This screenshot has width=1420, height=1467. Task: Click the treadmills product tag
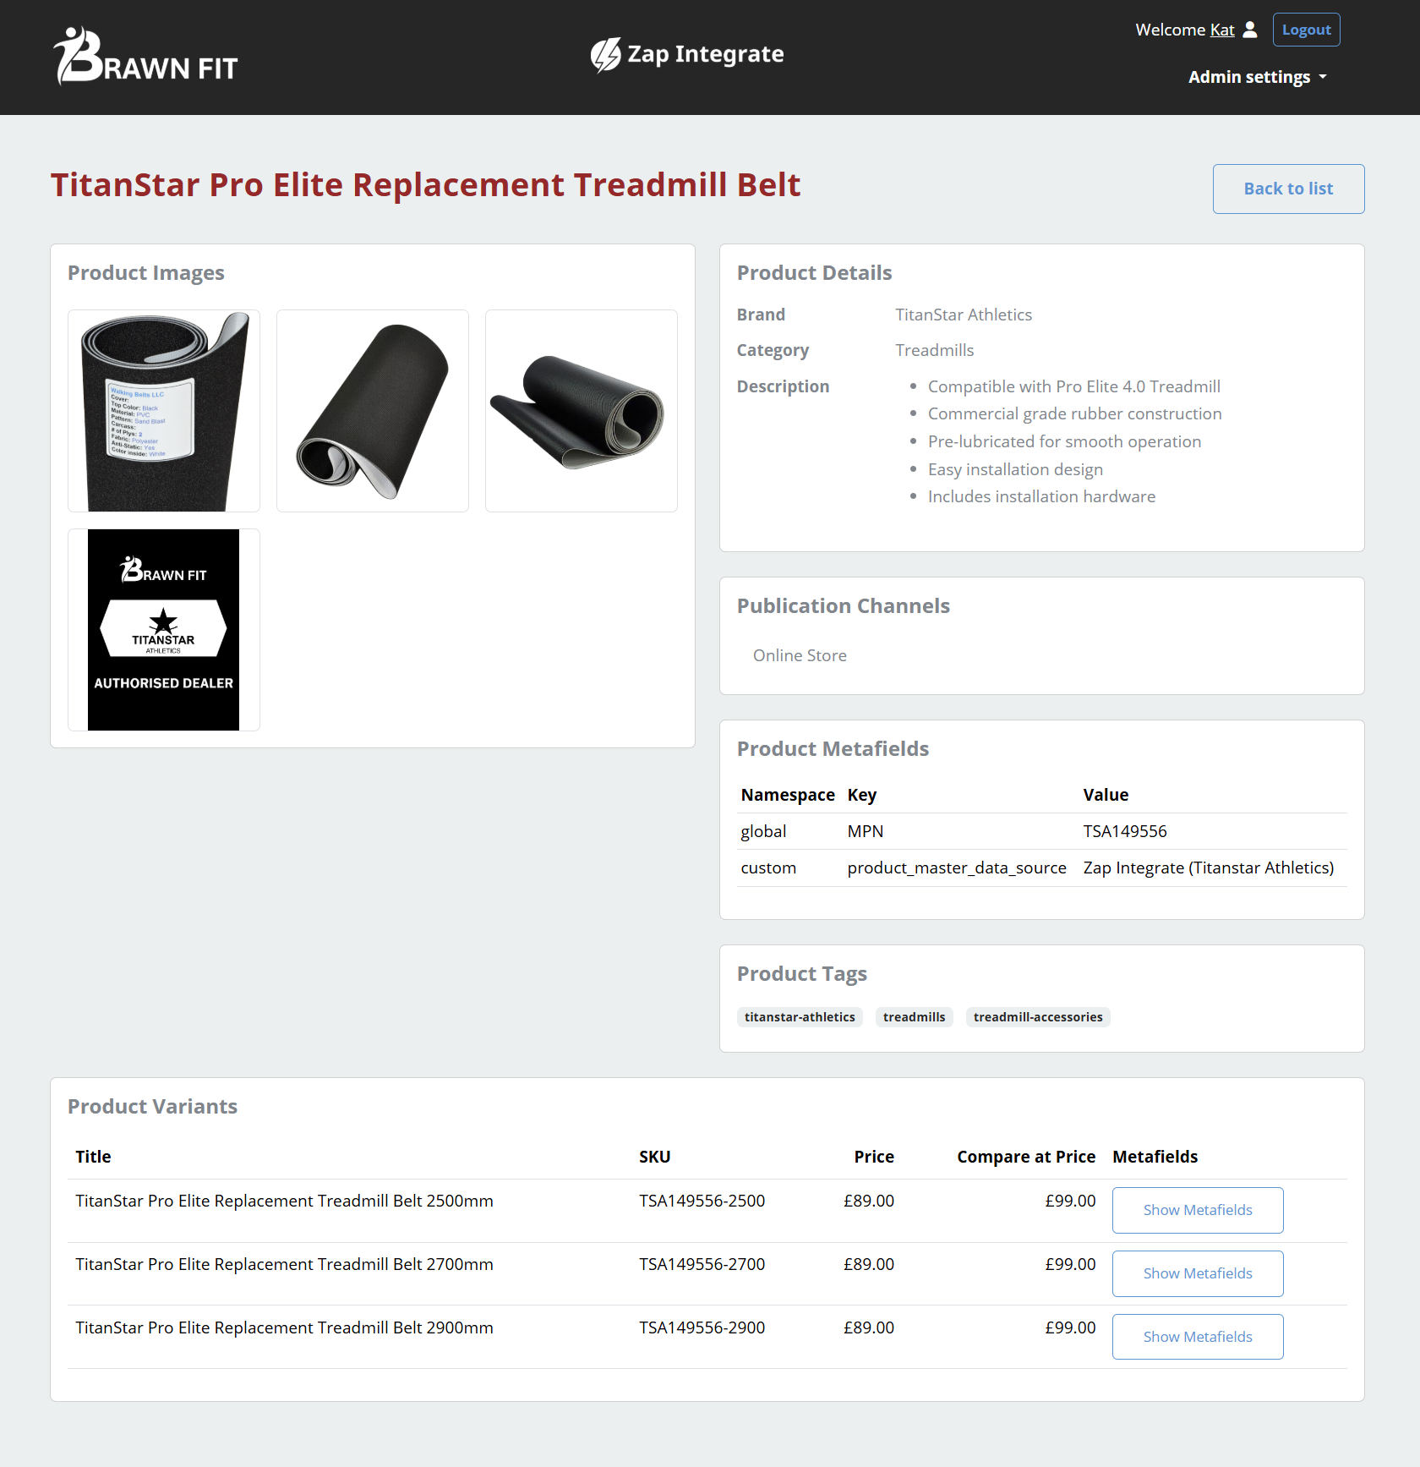(914, 1017)
